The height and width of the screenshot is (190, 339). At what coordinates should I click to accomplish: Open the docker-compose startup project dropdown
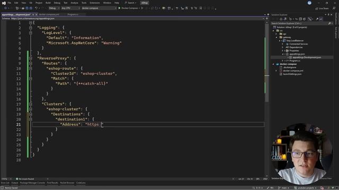(x=99, y=8)
